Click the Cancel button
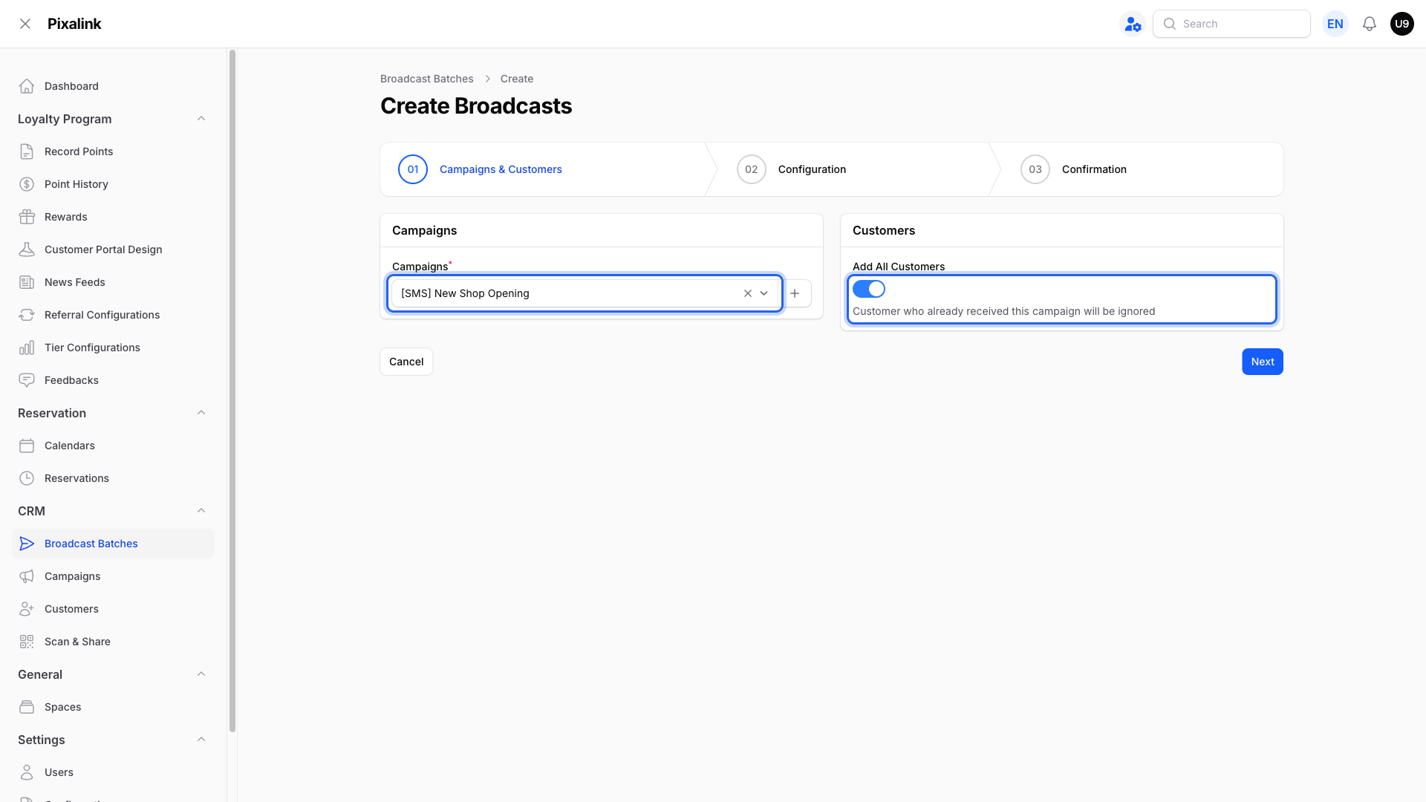This screenshot has height=802, width=1426. 406,362
